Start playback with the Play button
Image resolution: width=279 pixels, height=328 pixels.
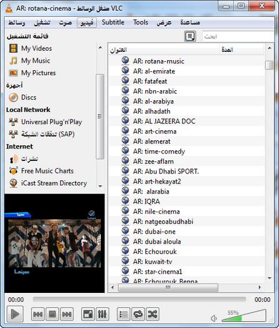pyautogui.click(x=15, y=314)
